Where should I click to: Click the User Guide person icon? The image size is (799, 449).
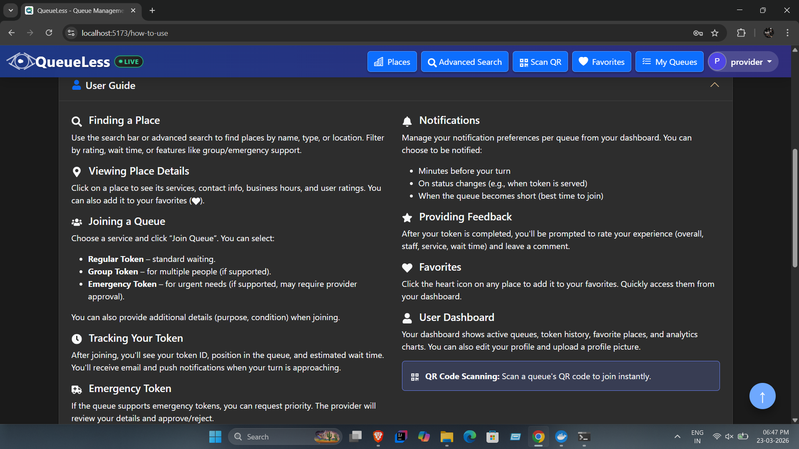[x=76, y=85]
